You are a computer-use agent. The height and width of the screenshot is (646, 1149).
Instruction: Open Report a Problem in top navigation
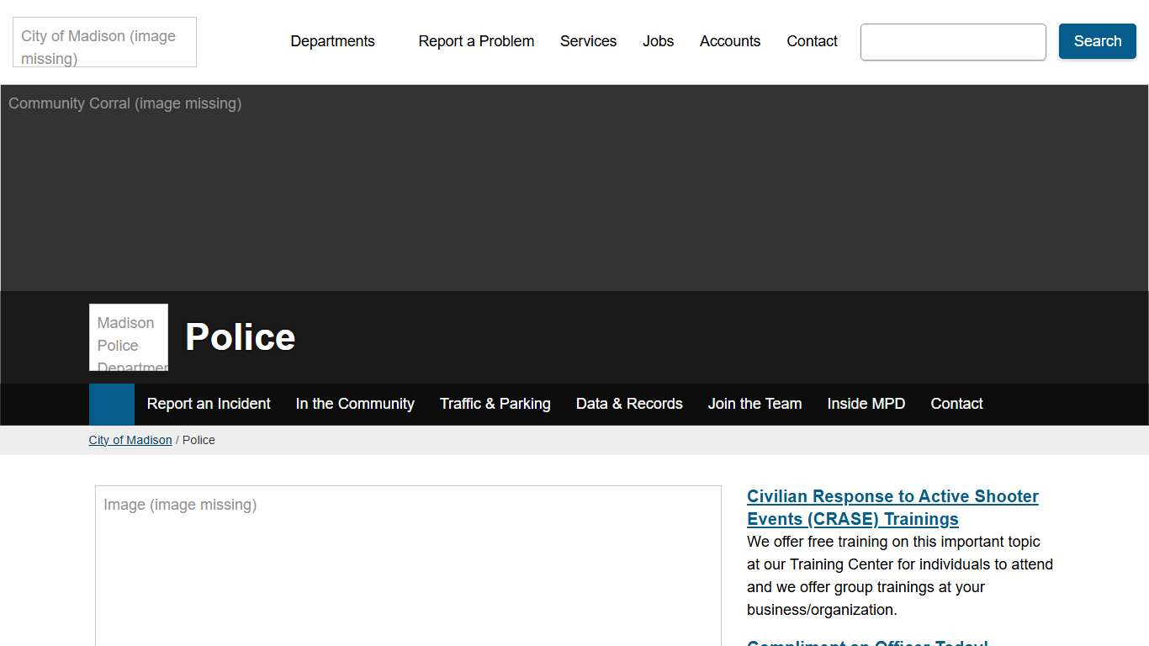click(476, 41)
